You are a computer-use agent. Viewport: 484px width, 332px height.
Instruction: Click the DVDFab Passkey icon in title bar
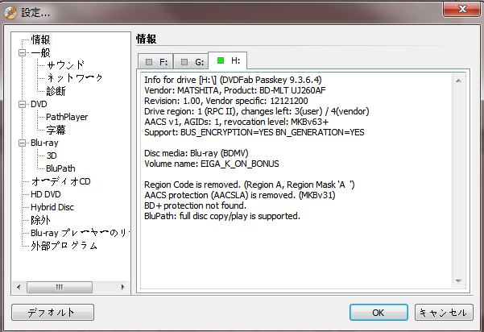10,13
